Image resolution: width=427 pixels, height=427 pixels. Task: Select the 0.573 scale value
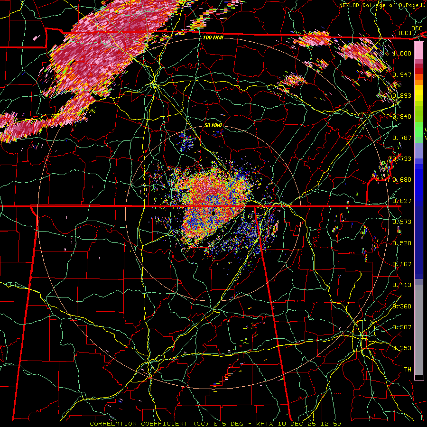click(x=402, y=222)
